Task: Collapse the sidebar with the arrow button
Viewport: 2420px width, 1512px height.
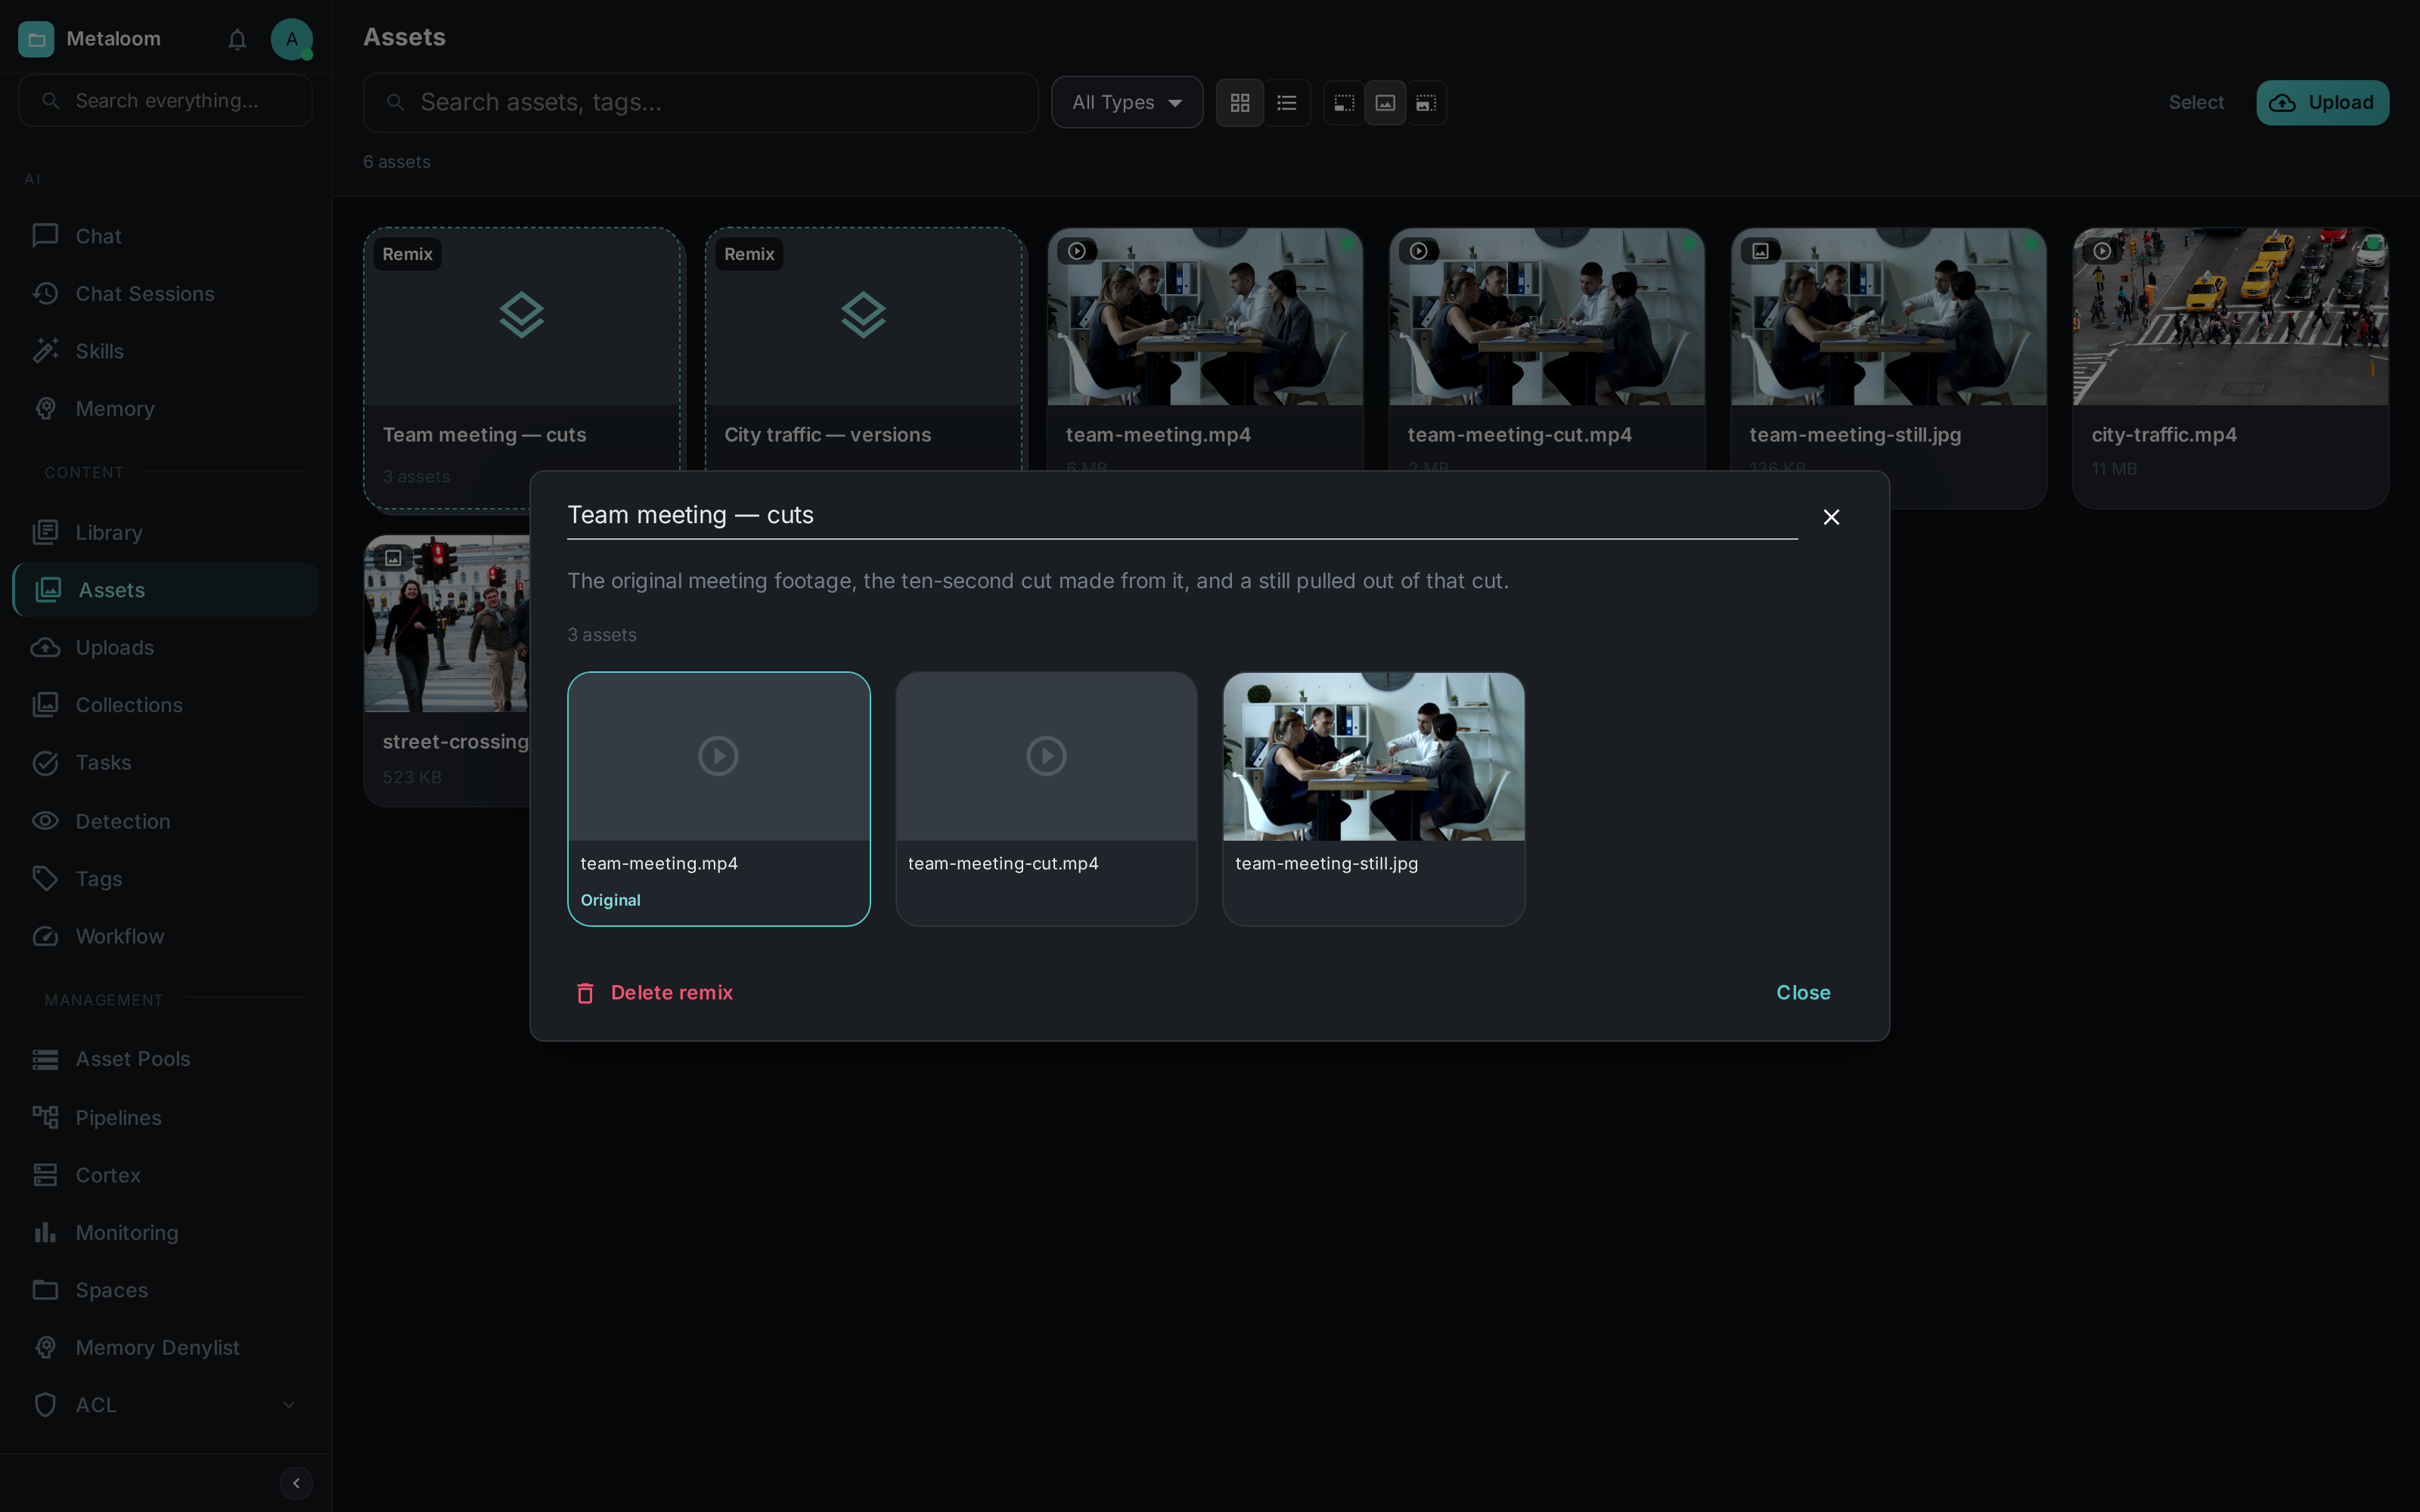Action: click(x=296, y=1483)
